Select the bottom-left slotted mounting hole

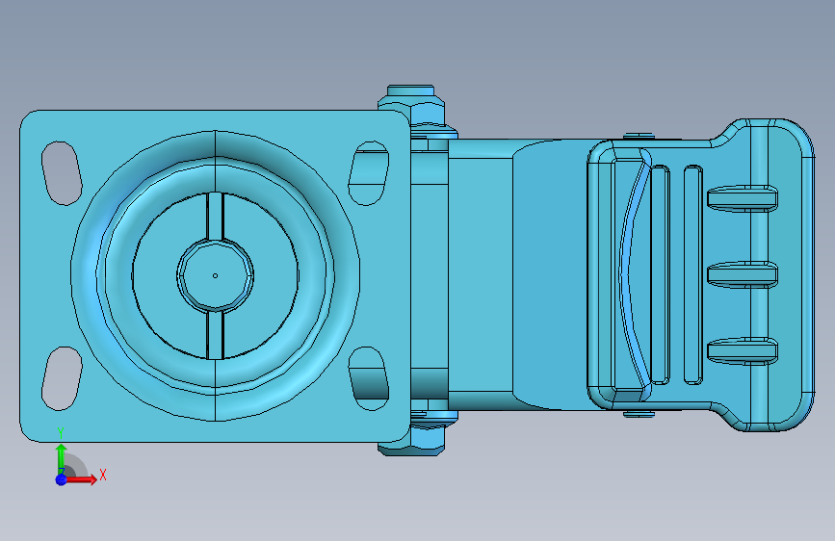tap(62, 378)
